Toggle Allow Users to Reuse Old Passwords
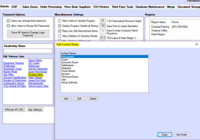Screen dimensions: 200x140 tap(8, 26)
